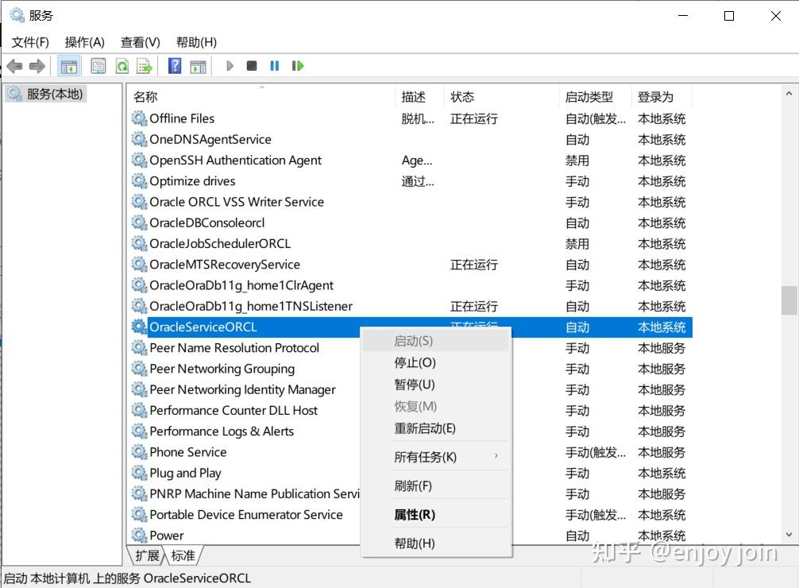The width and height of the screenshot is (799, 588).
Task: Click the gear icon beside Peer Networking Grouping
Action: pyautogui.click(x=139, y=368)
